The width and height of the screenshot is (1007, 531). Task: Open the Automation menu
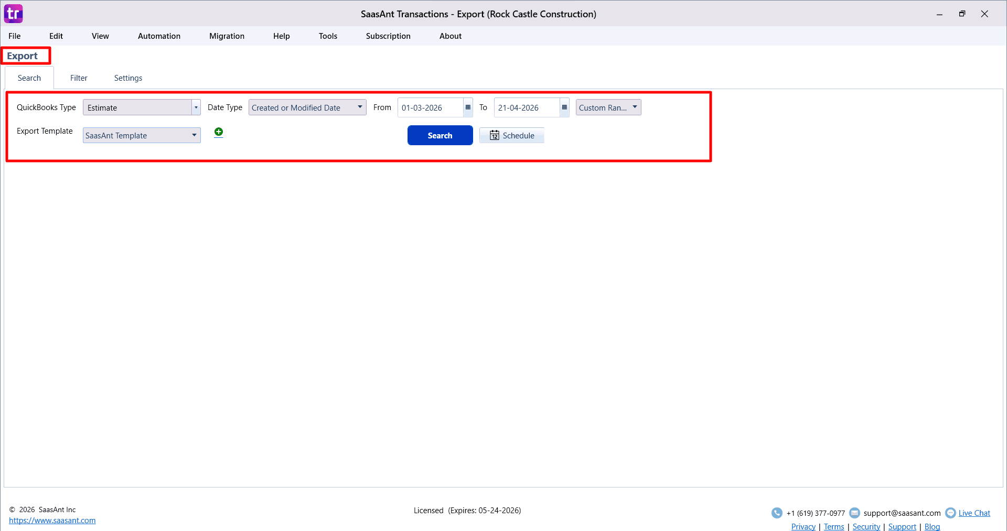(x=159, y=36)
